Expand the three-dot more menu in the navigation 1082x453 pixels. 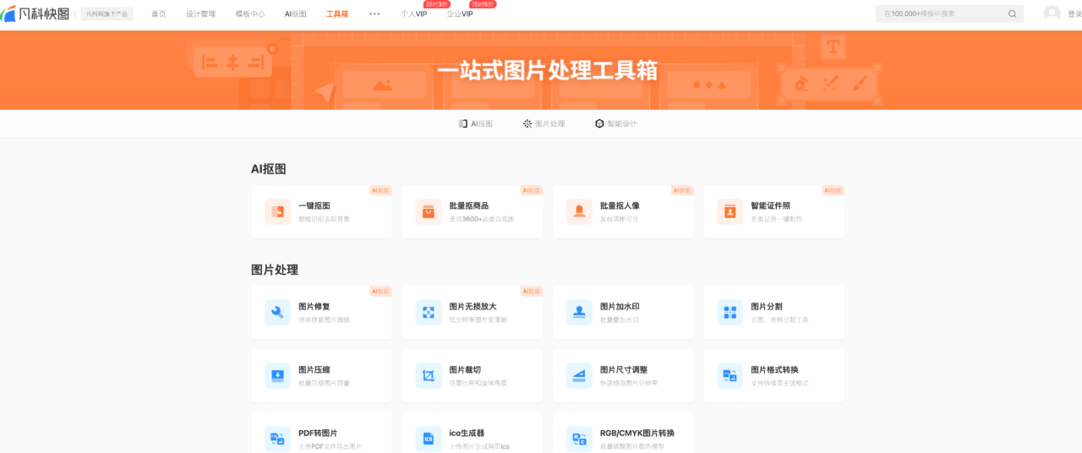tap(374, 14)
